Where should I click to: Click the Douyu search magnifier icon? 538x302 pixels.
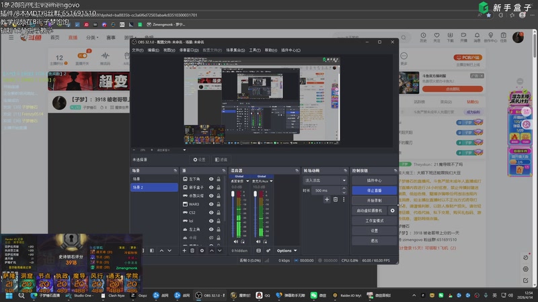pos(403,38)
